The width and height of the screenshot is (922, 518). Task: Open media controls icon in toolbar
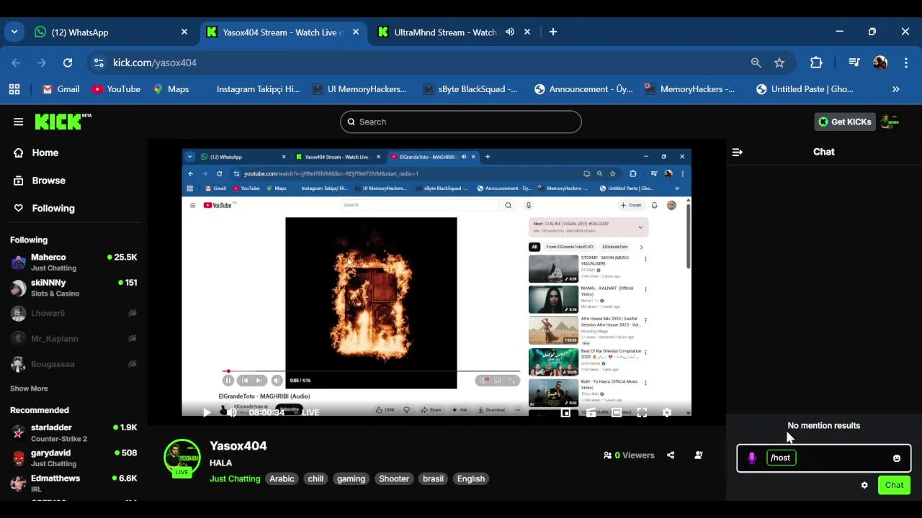(854, 63)
